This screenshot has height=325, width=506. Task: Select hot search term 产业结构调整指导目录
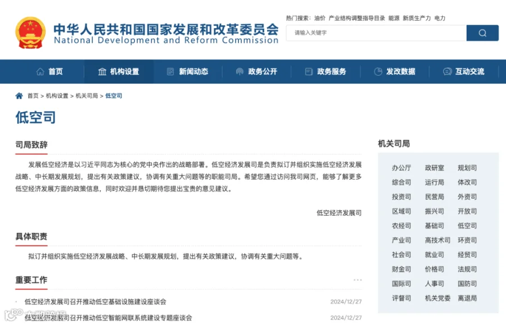coord(356,18)
